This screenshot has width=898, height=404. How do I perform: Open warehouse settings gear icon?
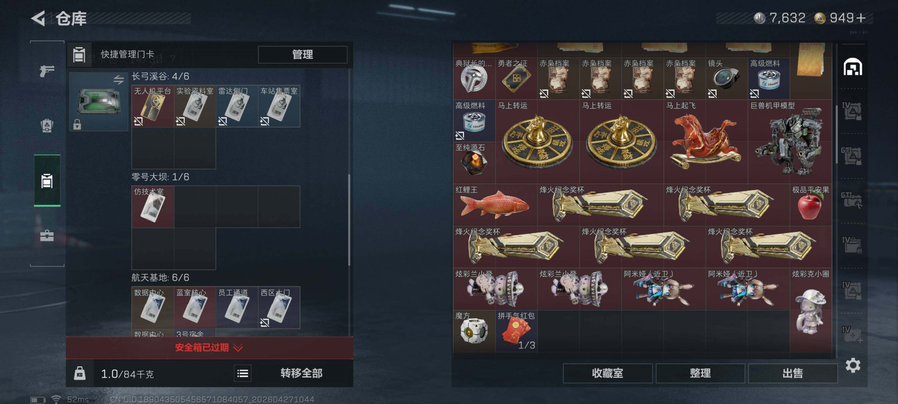[853, 365]
